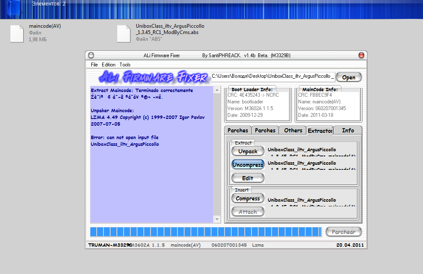Click the ALi Firmware Fixer logo
The width and height of the screenshot is (423, 274).
(x=153, y=77)
